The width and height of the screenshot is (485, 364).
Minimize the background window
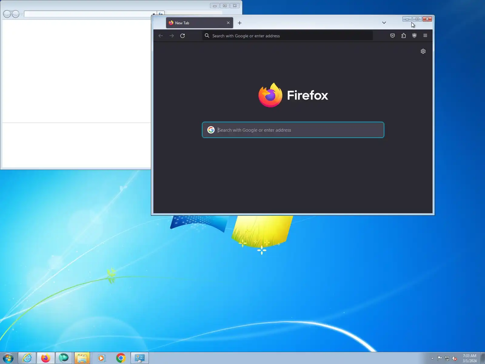click(215, 6)
